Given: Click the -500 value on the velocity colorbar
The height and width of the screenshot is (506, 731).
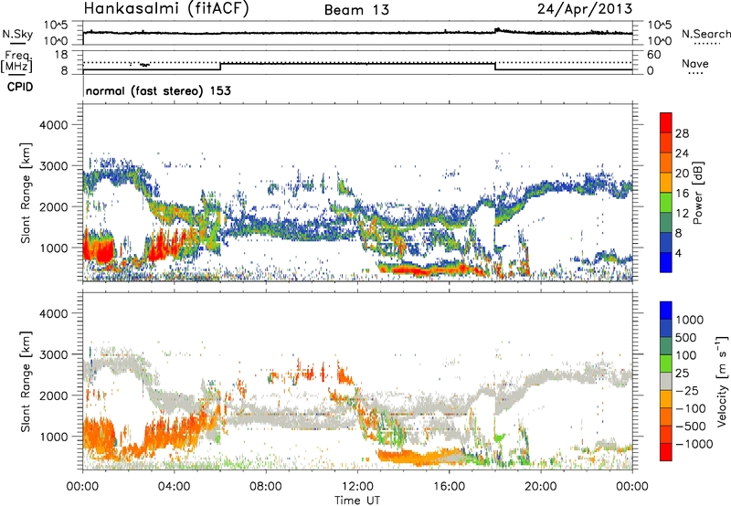Looking at the screenshot, I should point(691,427).
